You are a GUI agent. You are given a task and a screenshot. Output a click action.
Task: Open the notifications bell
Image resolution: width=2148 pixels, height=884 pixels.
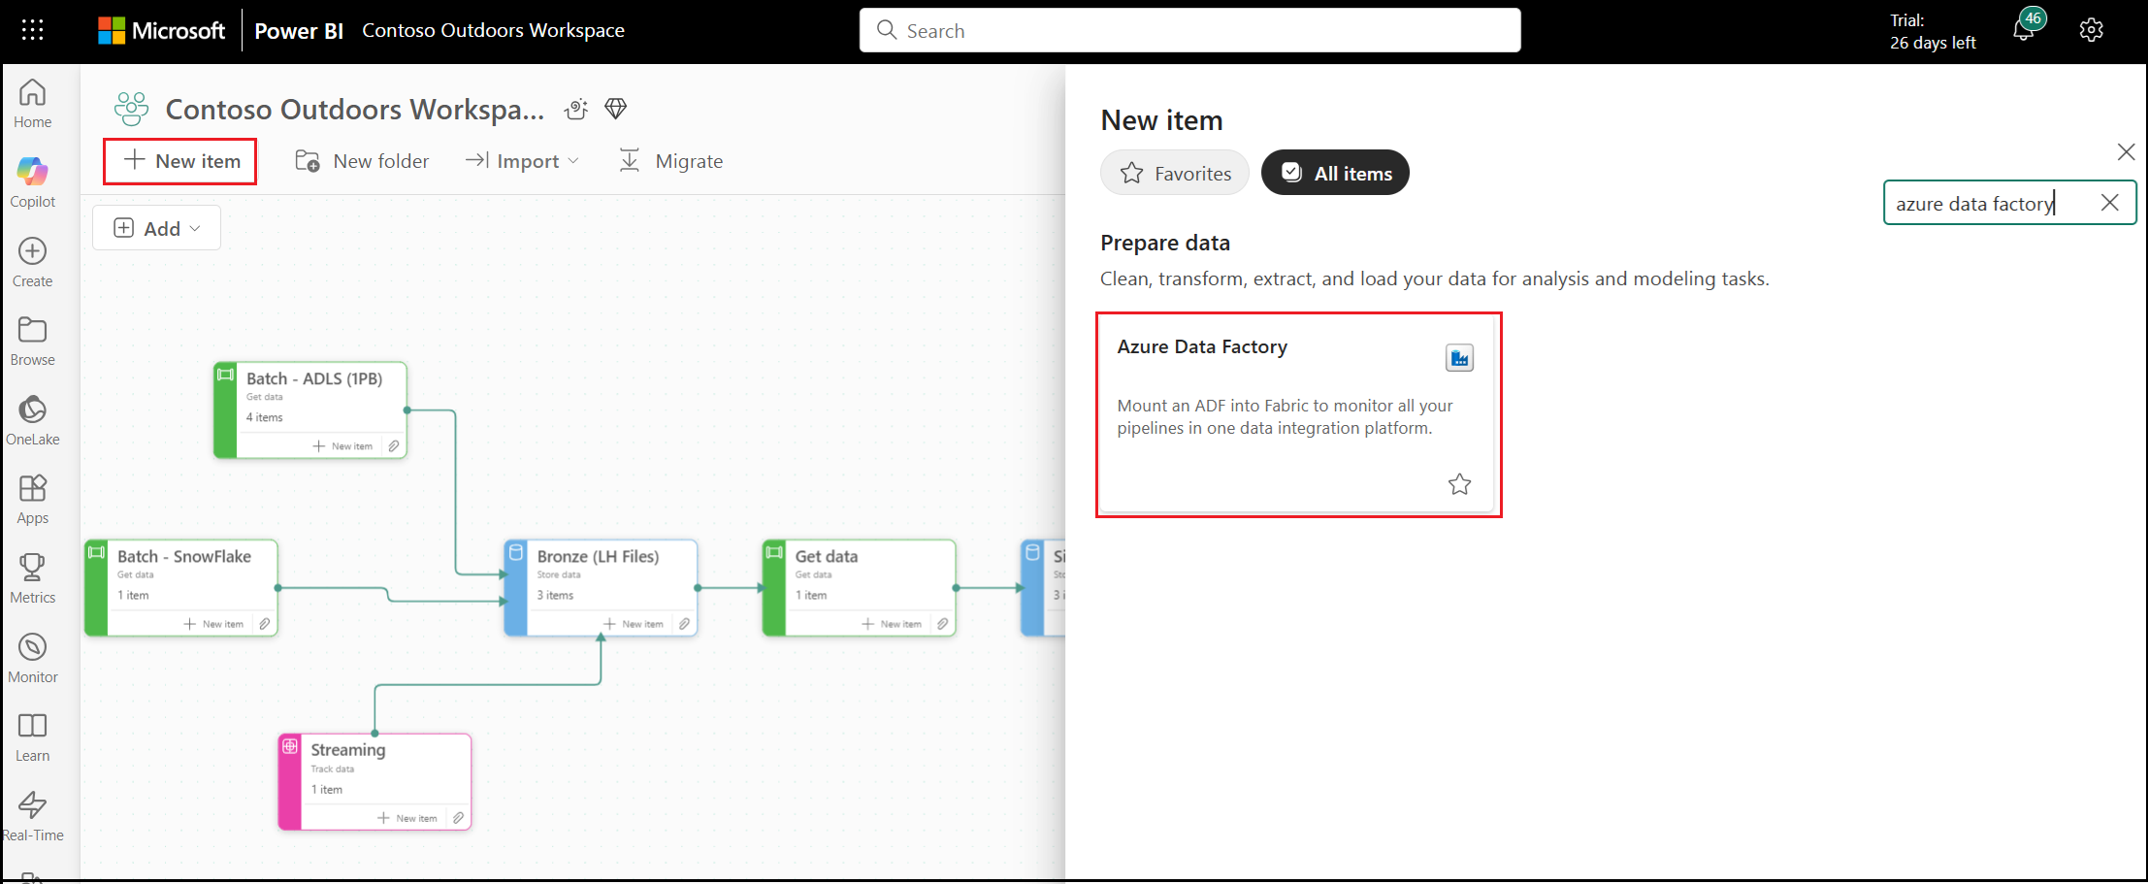point(2023,29)
